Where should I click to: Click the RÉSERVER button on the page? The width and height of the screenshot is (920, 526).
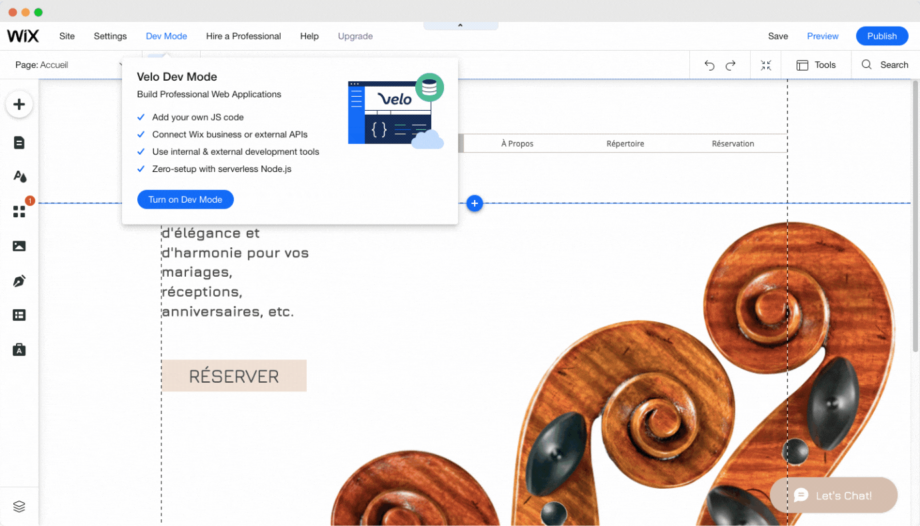tap(234, 376)
